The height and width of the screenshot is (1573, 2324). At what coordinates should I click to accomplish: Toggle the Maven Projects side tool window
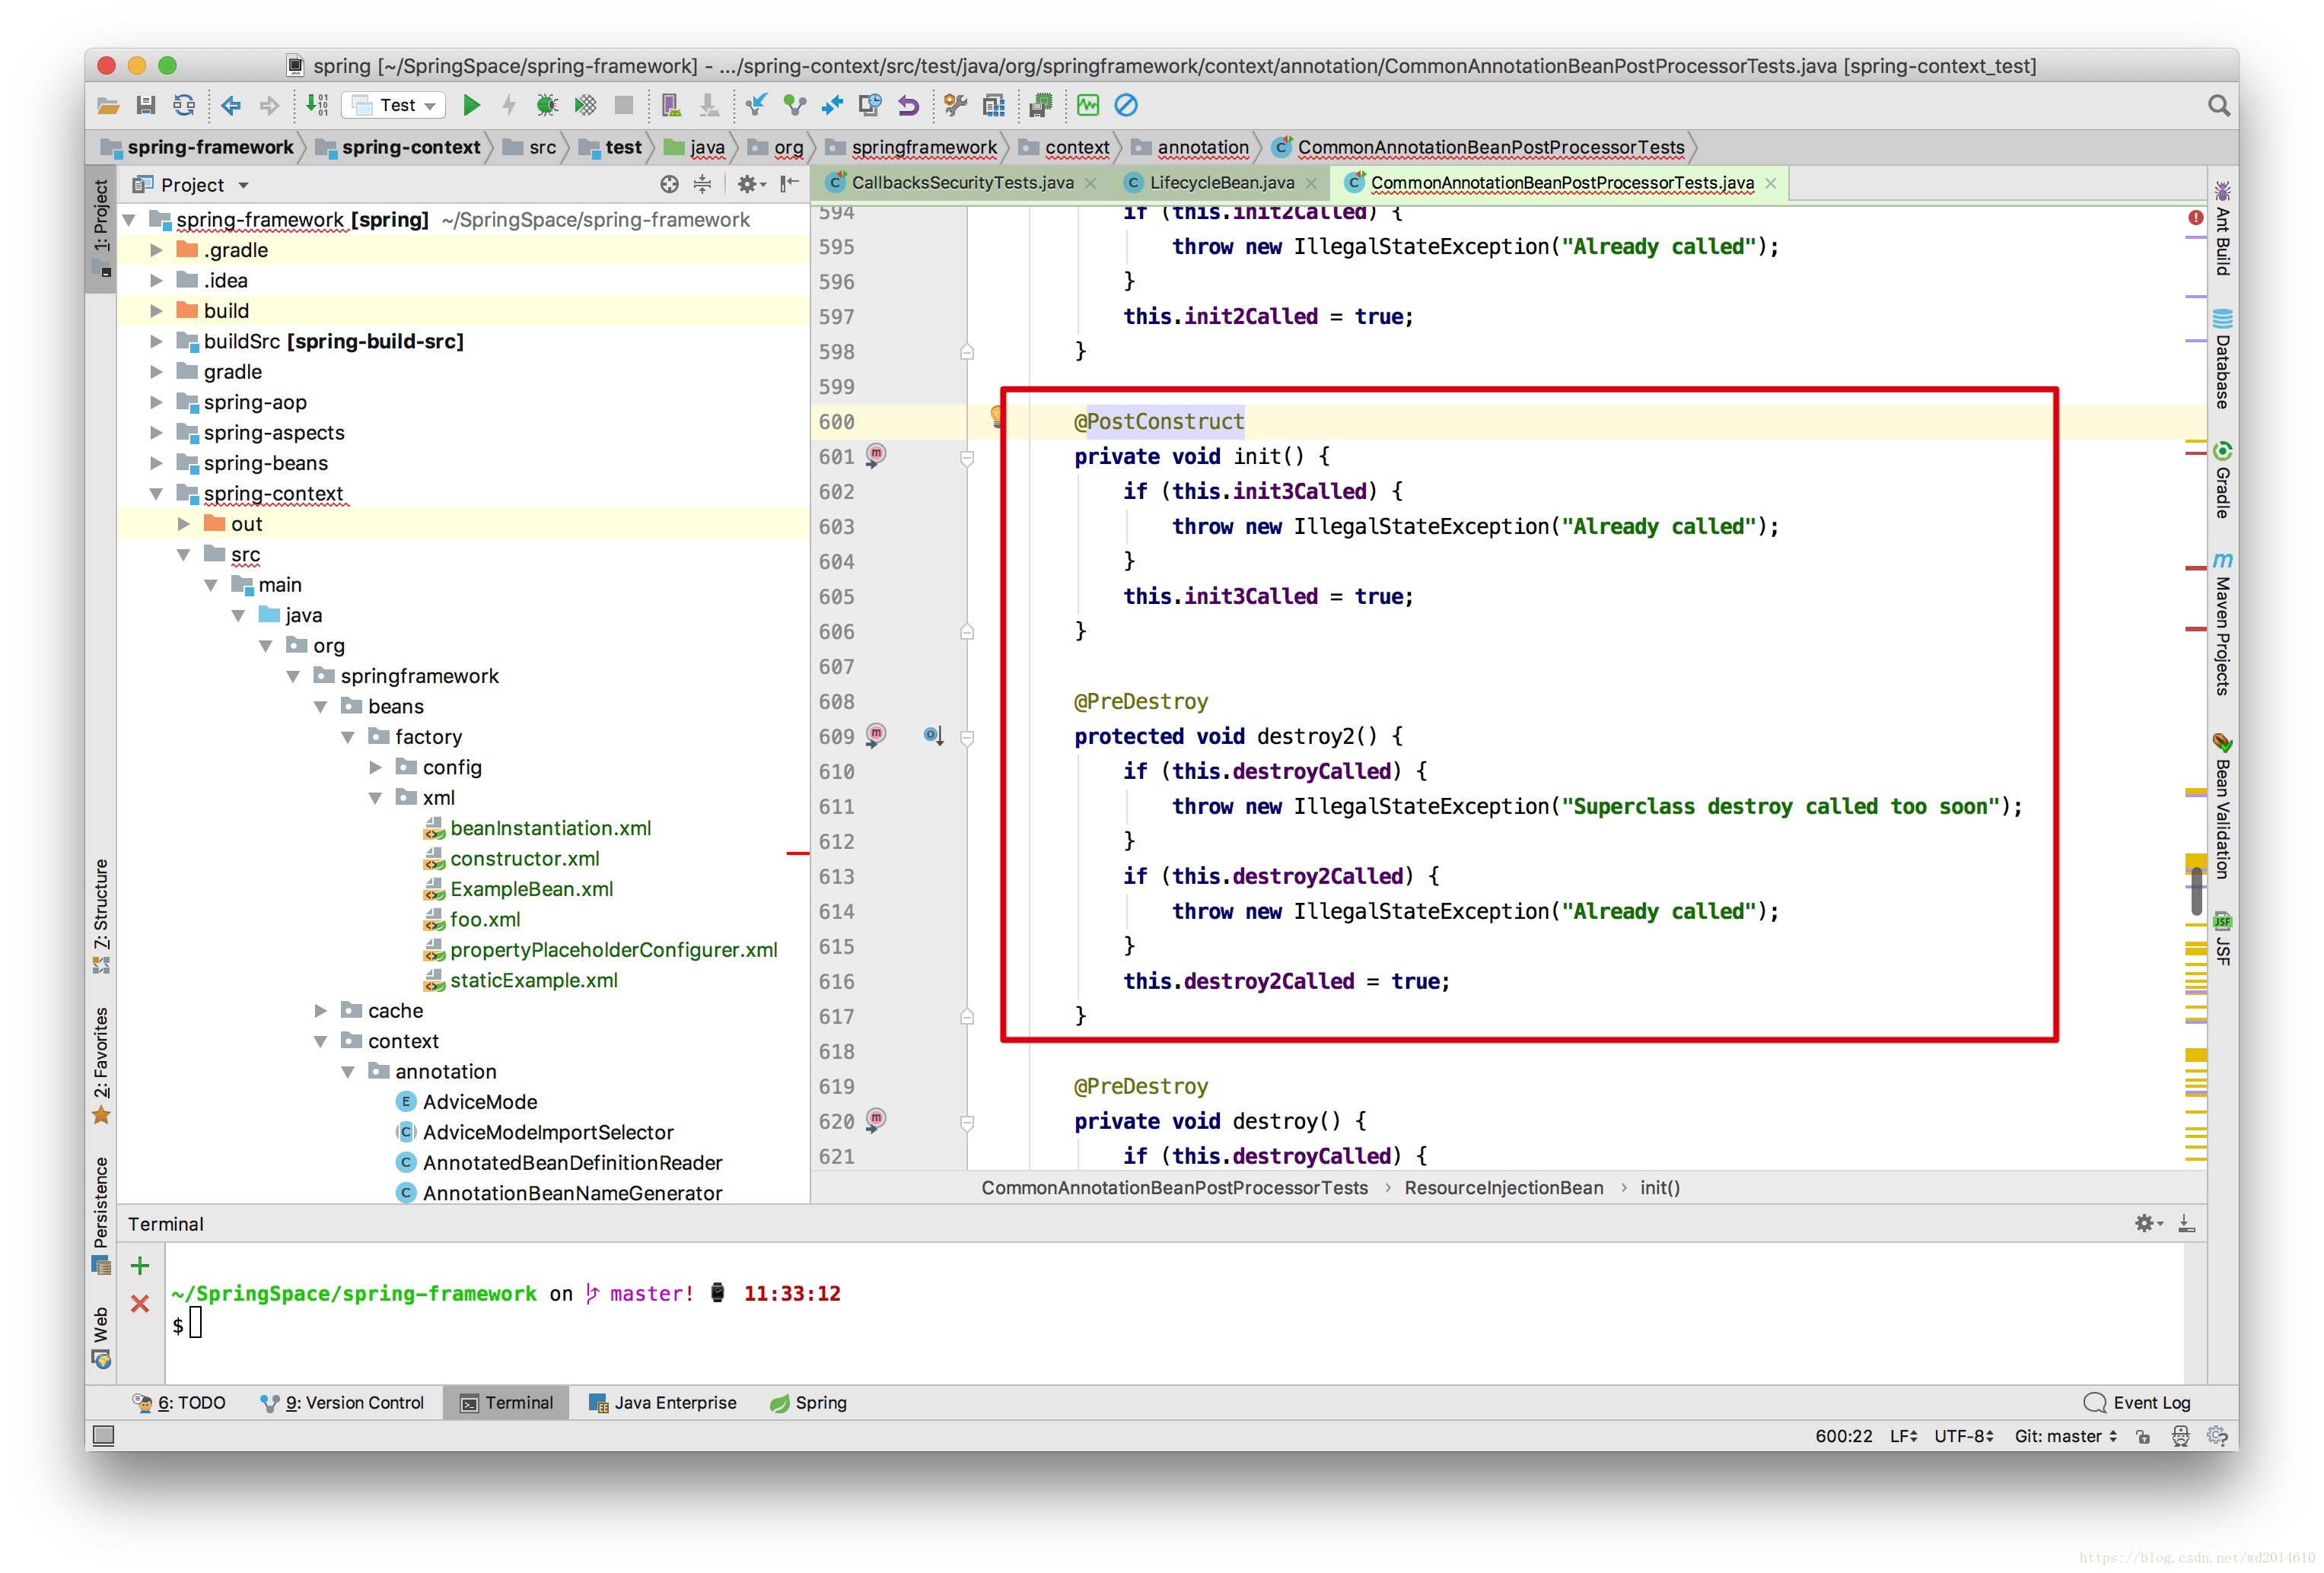click(x=2222, y=624)
